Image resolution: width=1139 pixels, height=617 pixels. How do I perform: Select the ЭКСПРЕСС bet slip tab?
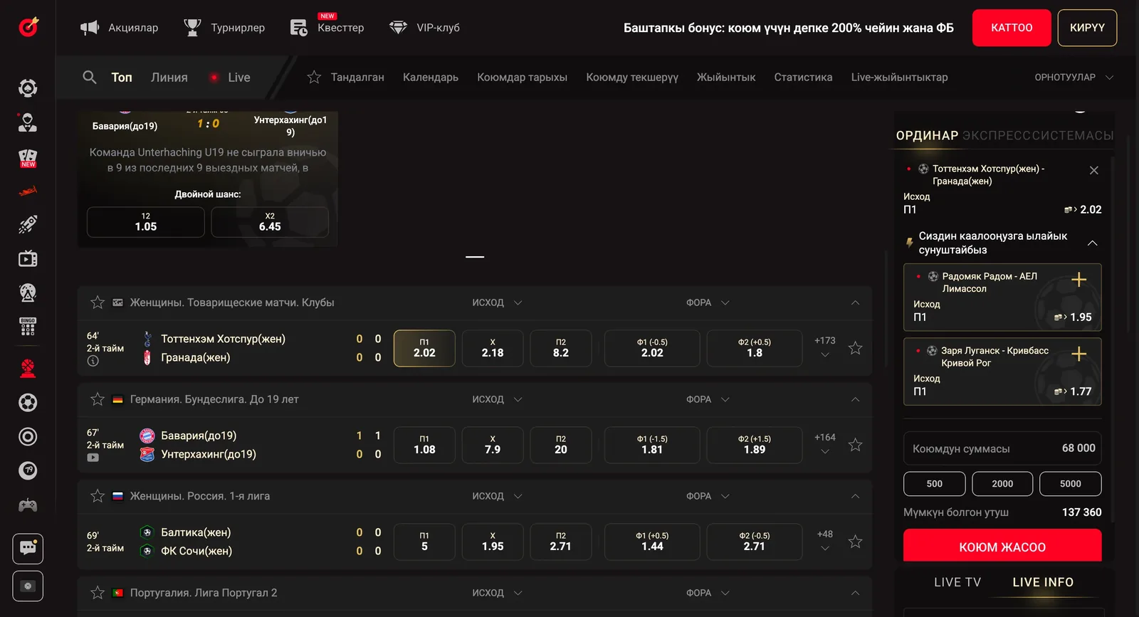[997, 135]
